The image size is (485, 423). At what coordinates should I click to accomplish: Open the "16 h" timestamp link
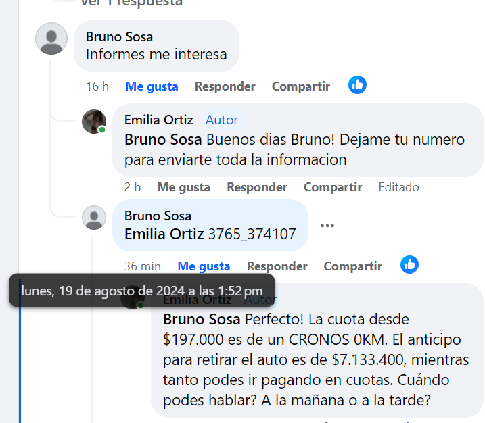point(97,86)
